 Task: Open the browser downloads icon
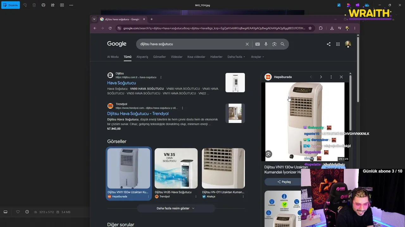[x=332, y=28]
